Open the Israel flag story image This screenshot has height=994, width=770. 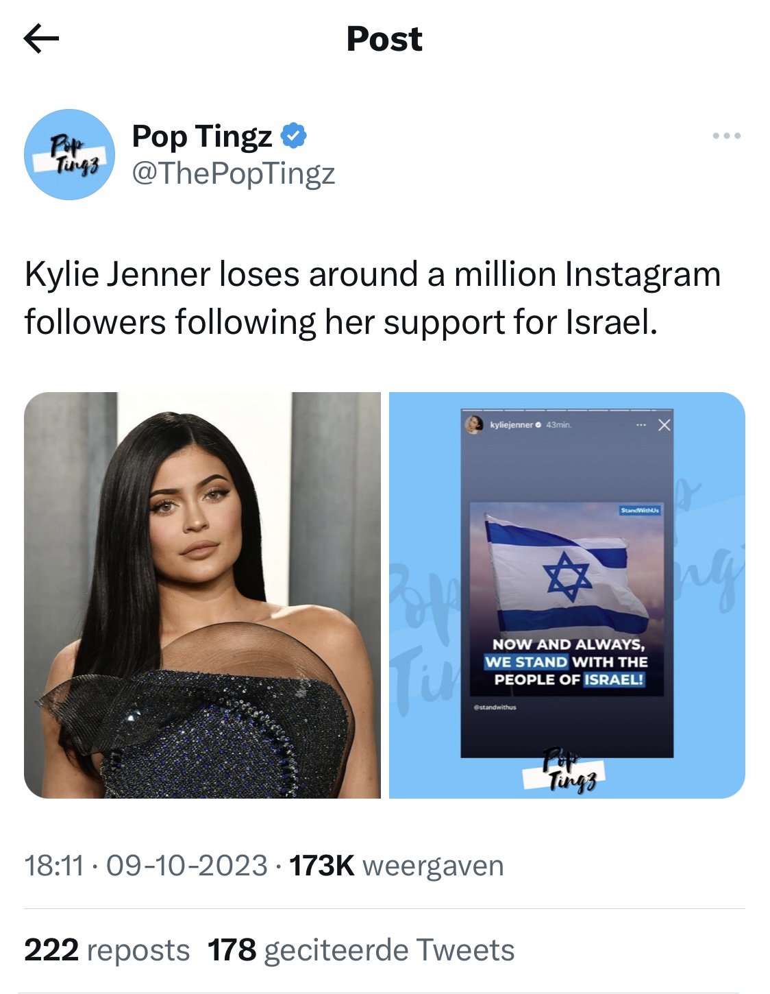click(567, 595)
